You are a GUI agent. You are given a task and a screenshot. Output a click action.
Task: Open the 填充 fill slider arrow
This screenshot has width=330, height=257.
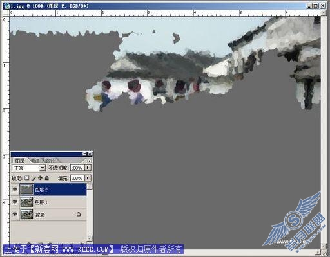click(88, 178)
